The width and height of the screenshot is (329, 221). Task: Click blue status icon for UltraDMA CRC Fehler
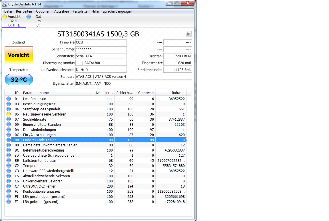coord(9,186)
